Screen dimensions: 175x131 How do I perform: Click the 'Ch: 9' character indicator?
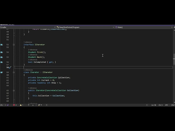click(161, 105)
